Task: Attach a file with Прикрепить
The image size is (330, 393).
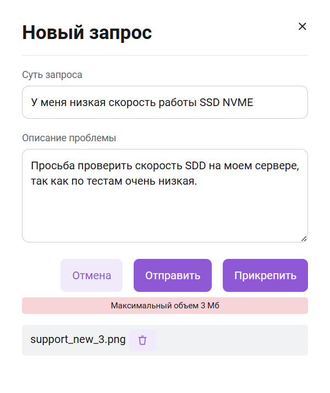Action: 265,275
